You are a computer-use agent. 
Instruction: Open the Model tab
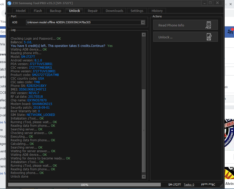click(x=21, y=11)
